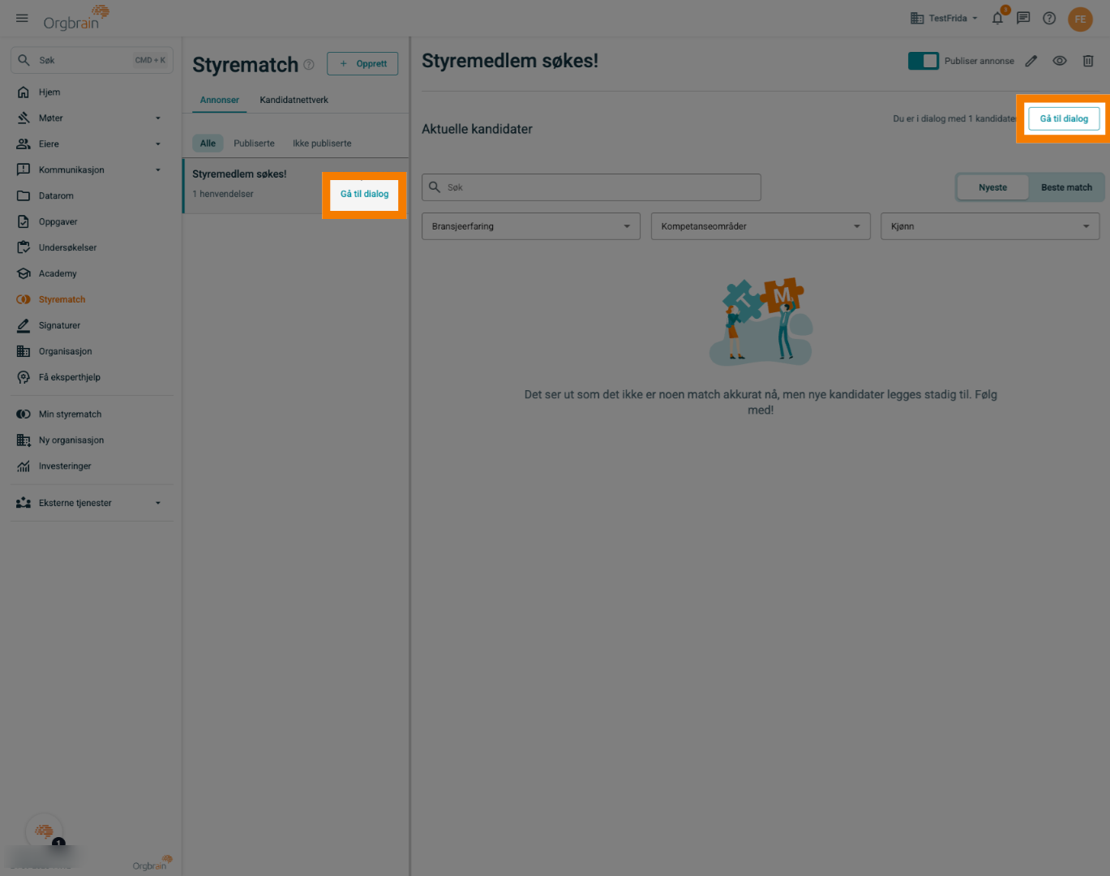
Task: Toggle the Publiser annonse switch
Action: [x=924, y=61]
